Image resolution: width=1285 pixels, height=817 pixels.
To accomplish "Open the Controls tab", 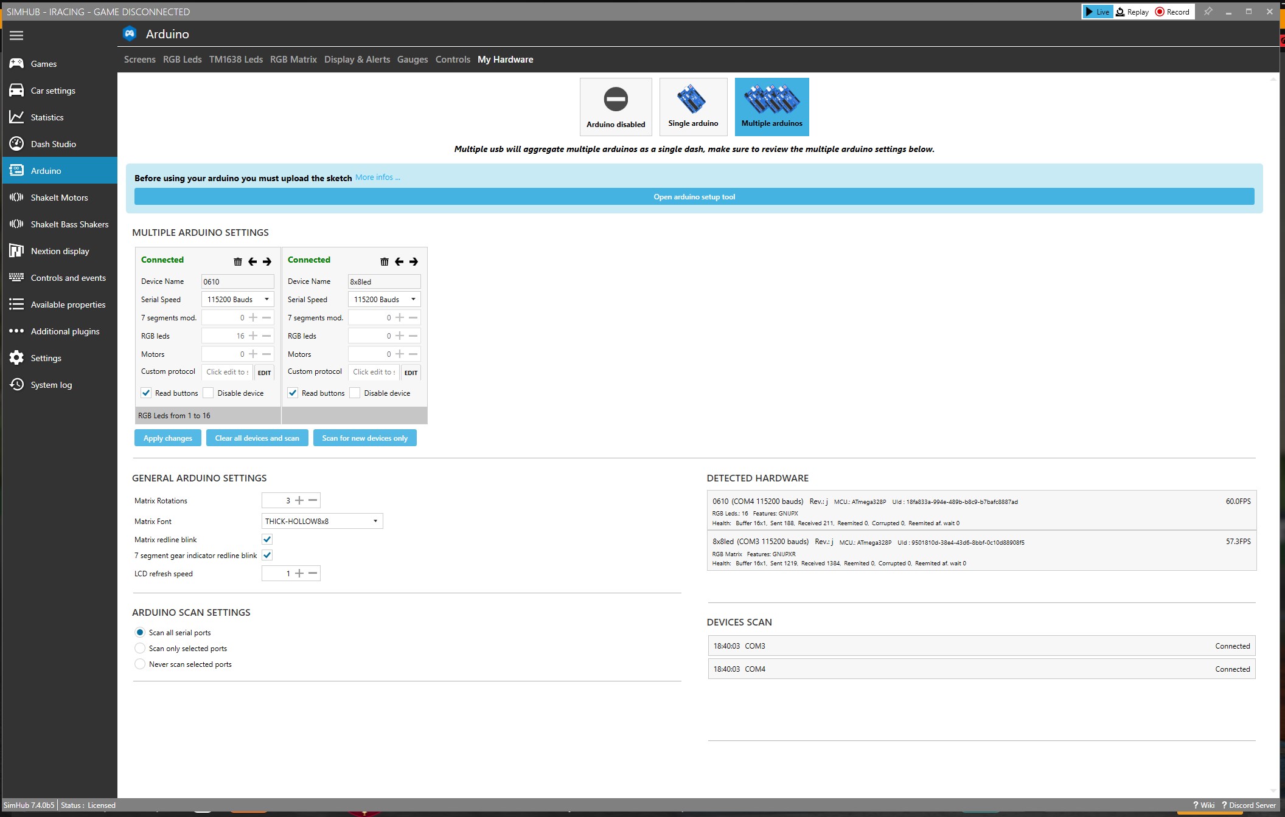I will coord(453,60).
